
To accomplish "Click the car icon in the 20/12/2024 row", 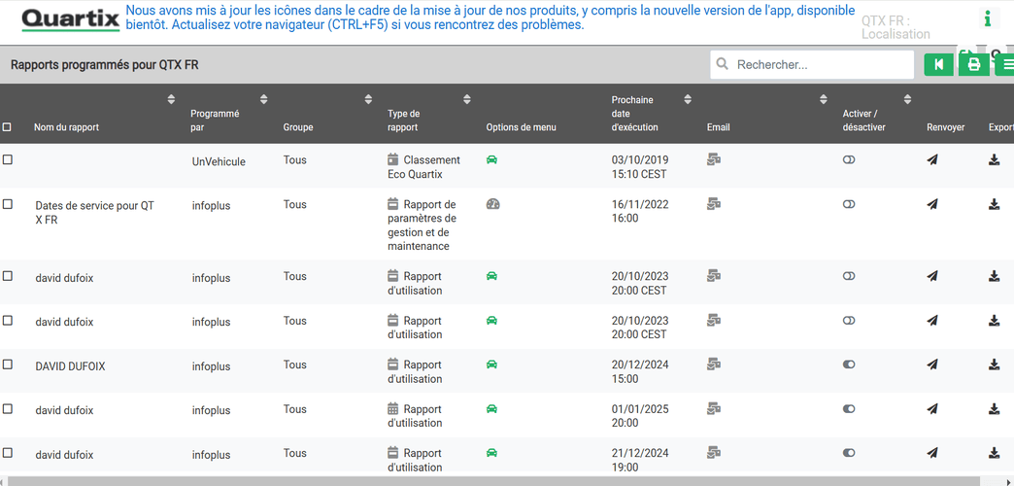I will (x=491, y=364).
